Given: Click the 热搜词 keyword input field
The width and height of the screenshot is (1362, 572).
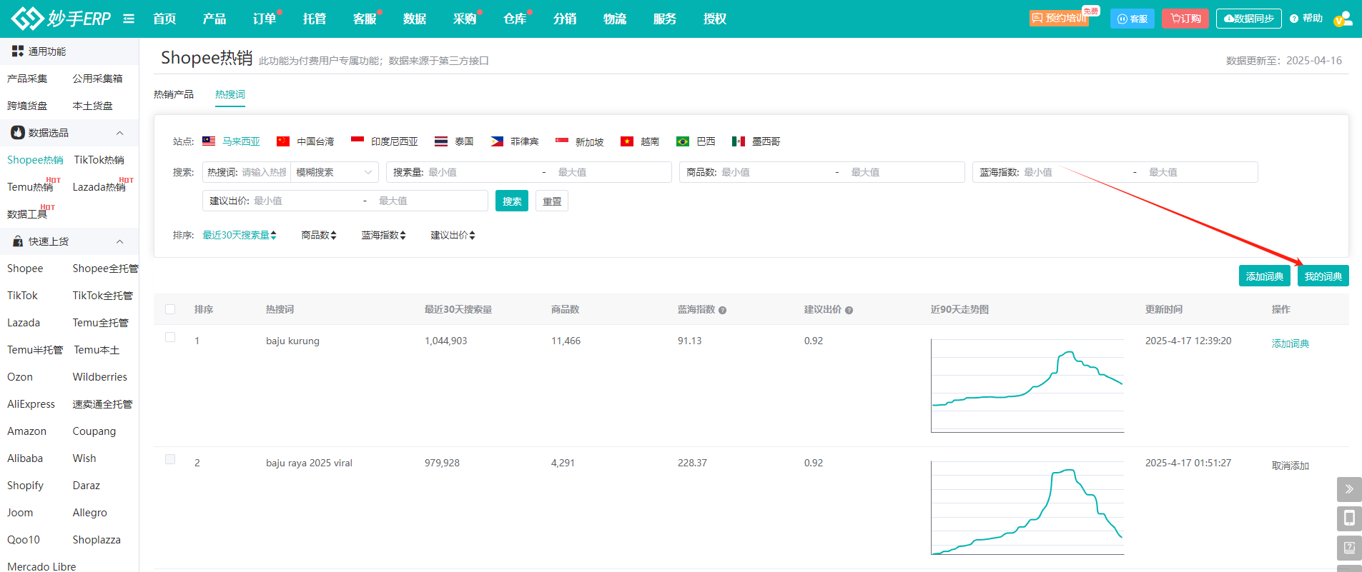Looking at the screenshot, I should coord(264,172).
